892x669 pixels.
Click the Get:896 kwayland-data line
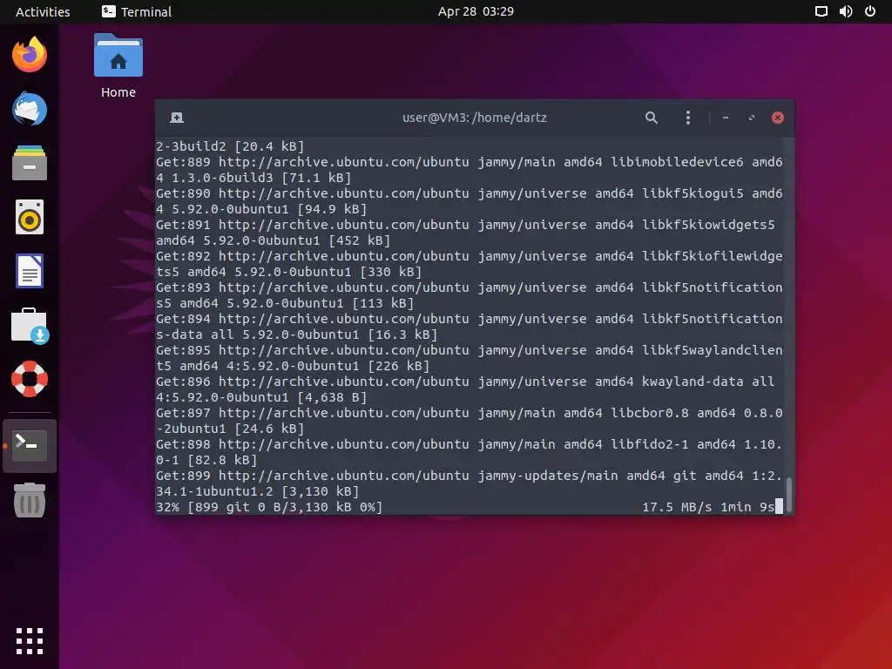(465, 389)
